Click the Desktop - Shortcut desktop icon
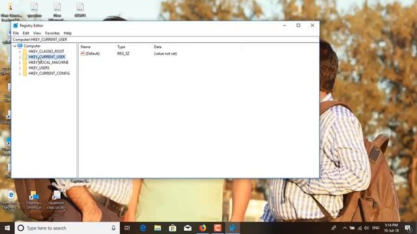 point(34,200)
